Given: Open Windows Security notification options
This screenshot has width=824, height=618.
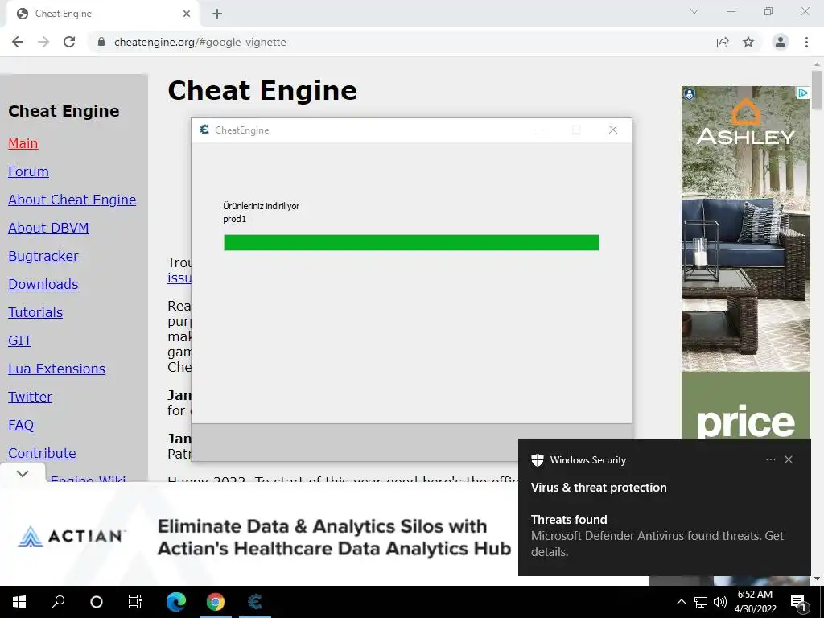Looking at the screenshot, I should (x=770, y=459).
